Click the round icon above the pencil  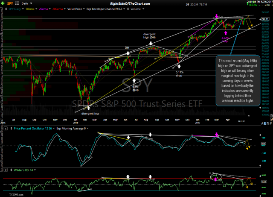click(271, 115)
